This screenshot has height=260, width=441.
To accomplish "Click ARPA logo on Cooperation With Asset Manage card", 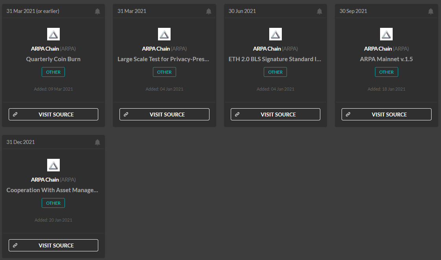I will [53, 165].
